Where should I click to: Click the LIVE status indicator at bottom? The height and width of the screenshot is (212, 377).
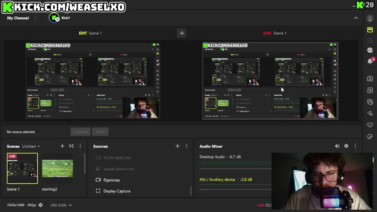(261, 205)
